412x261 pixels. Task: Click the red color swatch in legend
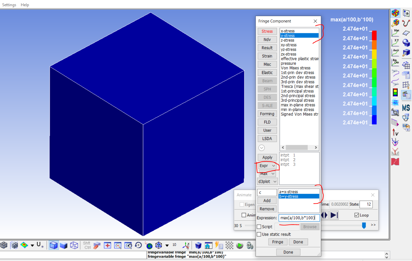[x=374, y=36]
